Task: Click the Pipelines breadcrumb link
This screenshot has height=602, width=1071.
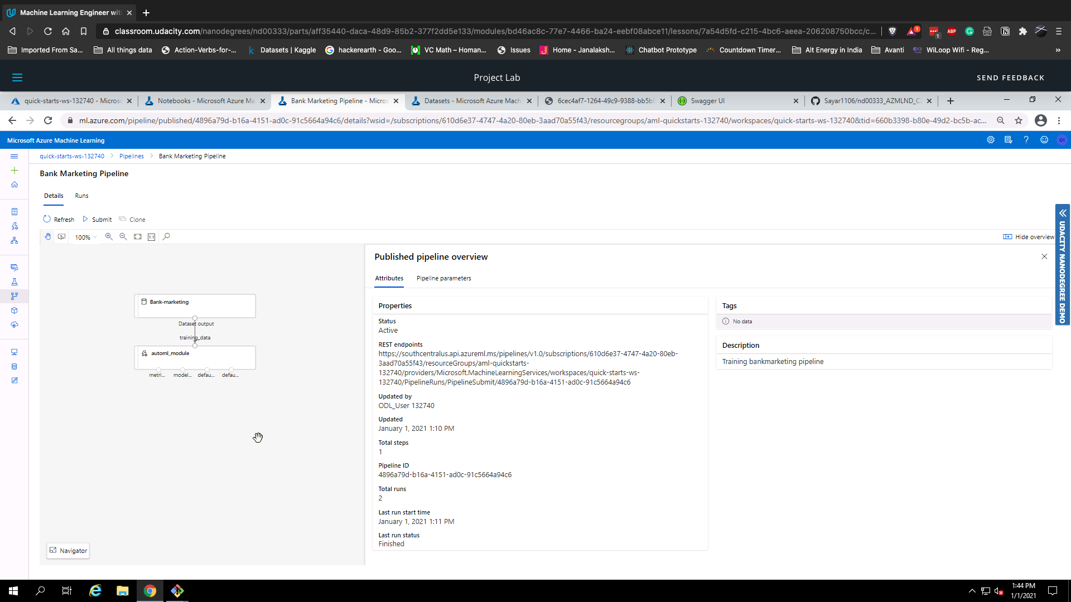Action: [132, 156]
